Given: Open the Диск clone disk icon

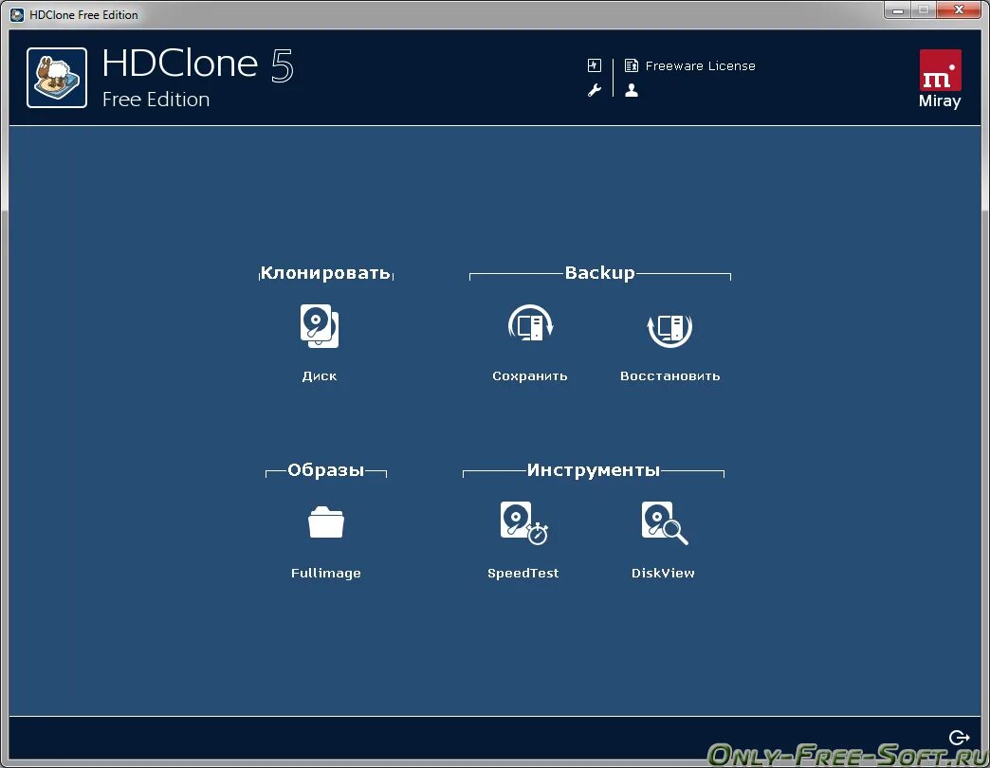Looking at the screenshot, I should 320,326.
